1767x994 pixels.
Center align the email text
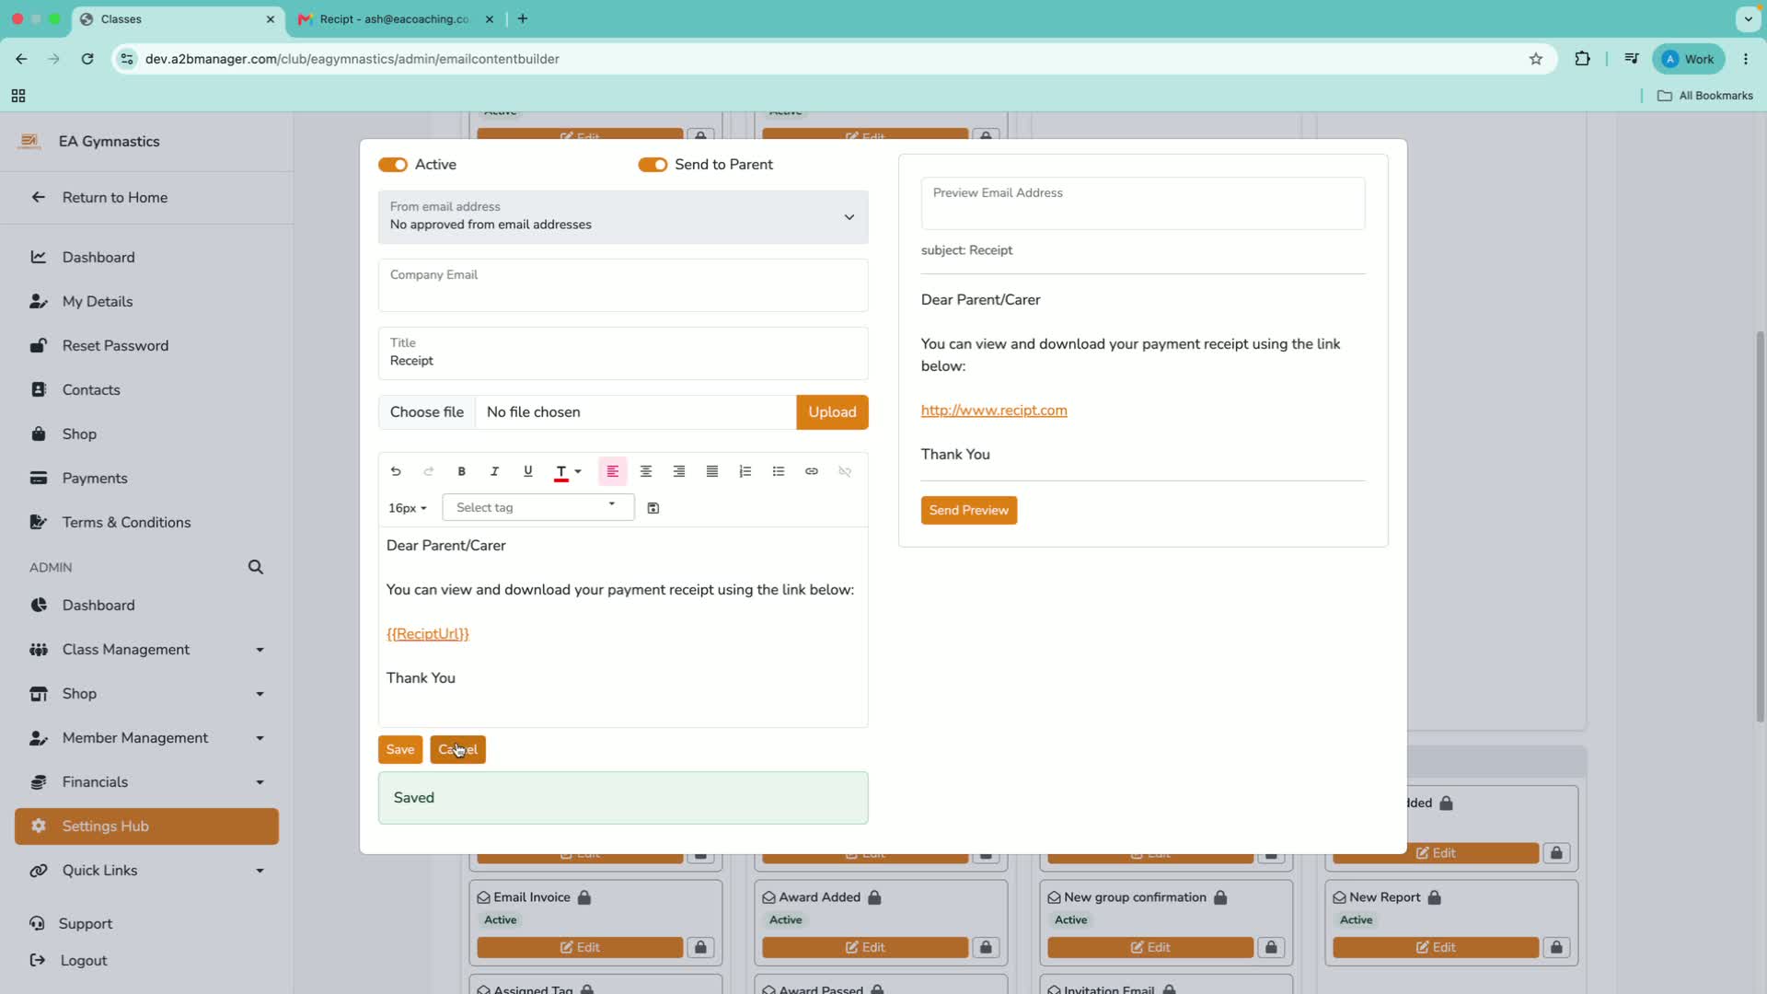(645, 471)
